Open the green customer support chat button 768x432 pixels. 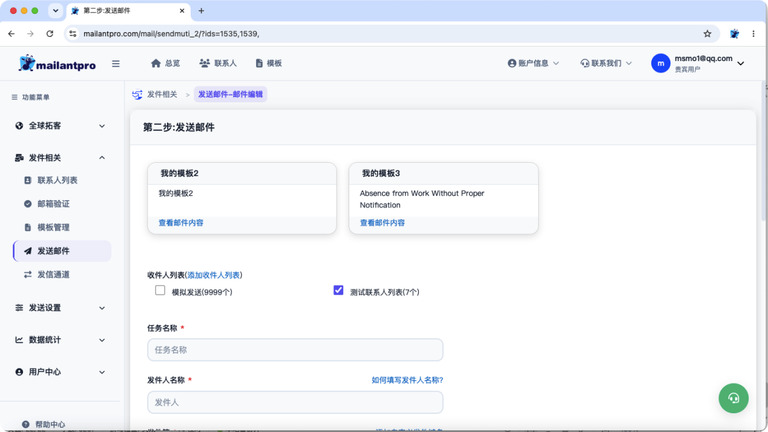tap(734, 398)
